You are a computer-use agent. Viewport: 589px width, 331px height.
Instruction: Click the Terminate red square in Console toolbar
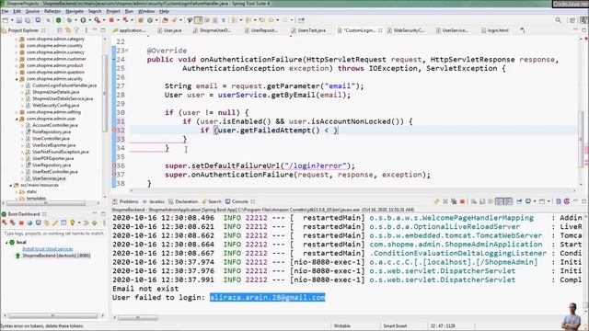[x=462, y=201]
